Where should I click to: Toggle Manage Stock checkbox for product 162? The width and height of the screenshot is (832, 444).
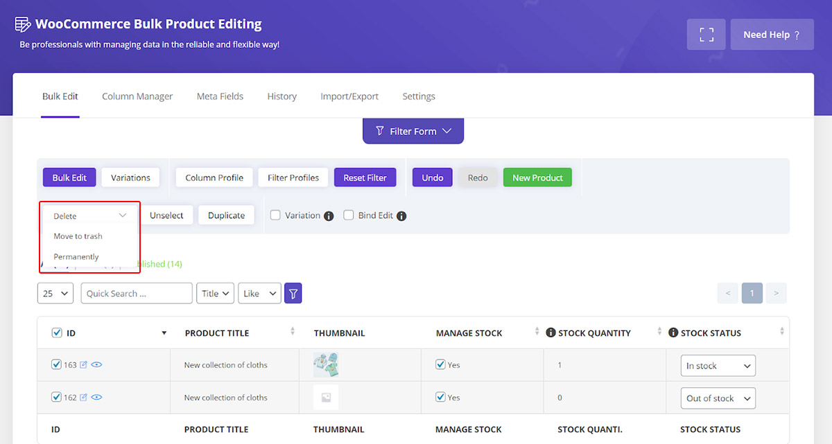pyautogui.click(x=440, y=397)
